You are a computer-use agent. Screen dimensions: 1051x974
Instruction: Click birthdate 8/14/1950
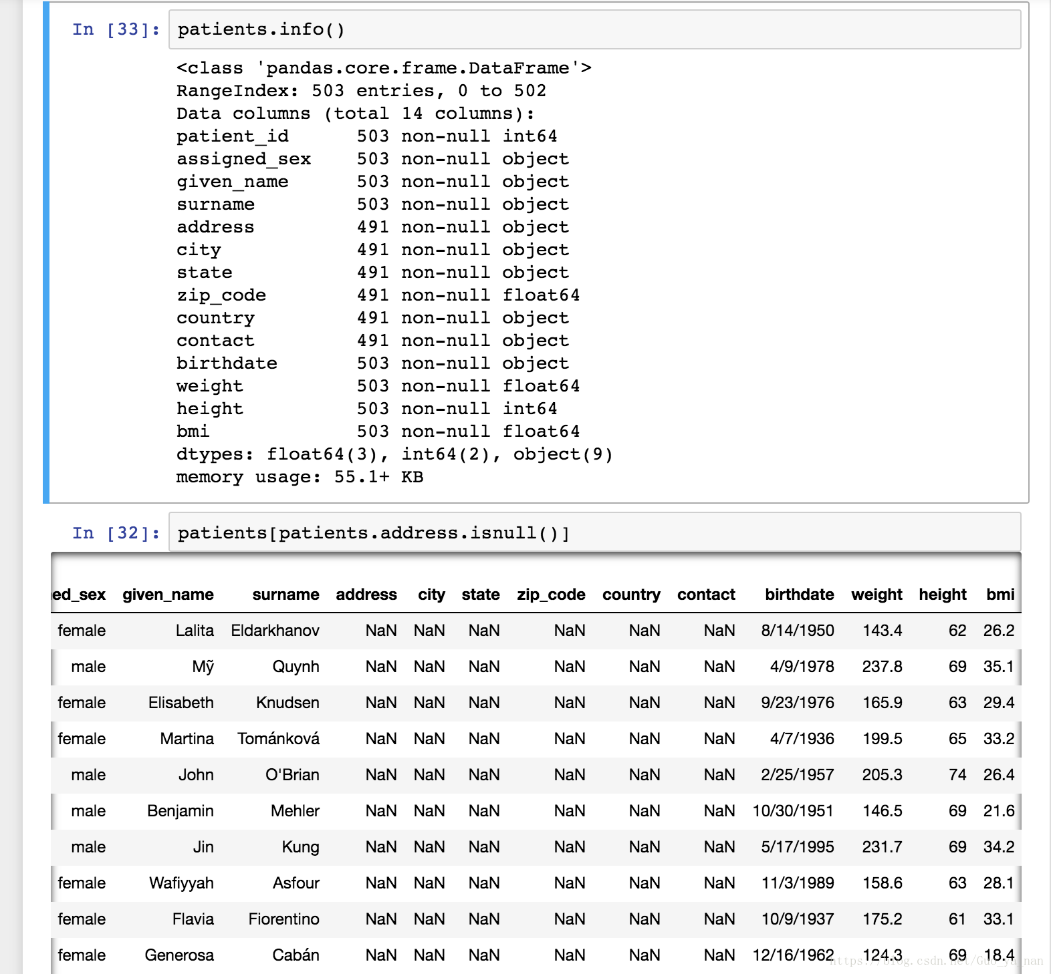tap(797, 631)
